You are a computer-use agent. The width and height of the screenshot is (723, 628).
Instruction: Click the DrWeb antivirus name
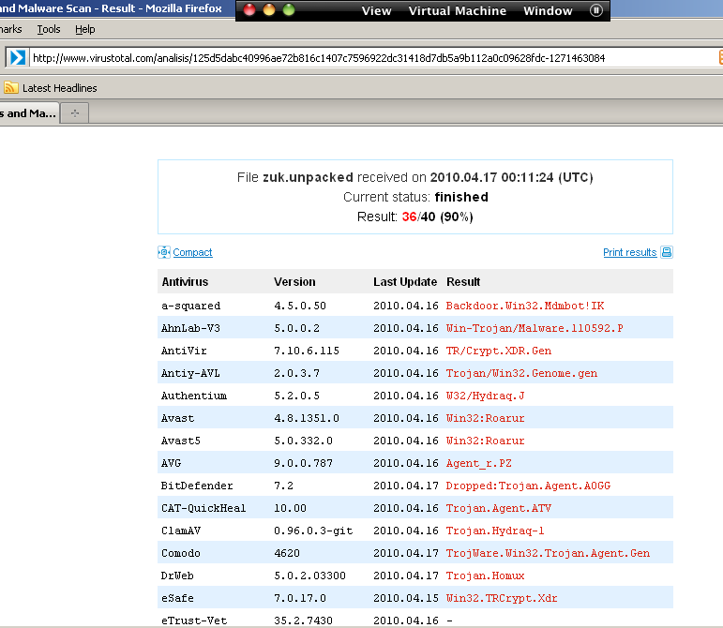point(177,576)
